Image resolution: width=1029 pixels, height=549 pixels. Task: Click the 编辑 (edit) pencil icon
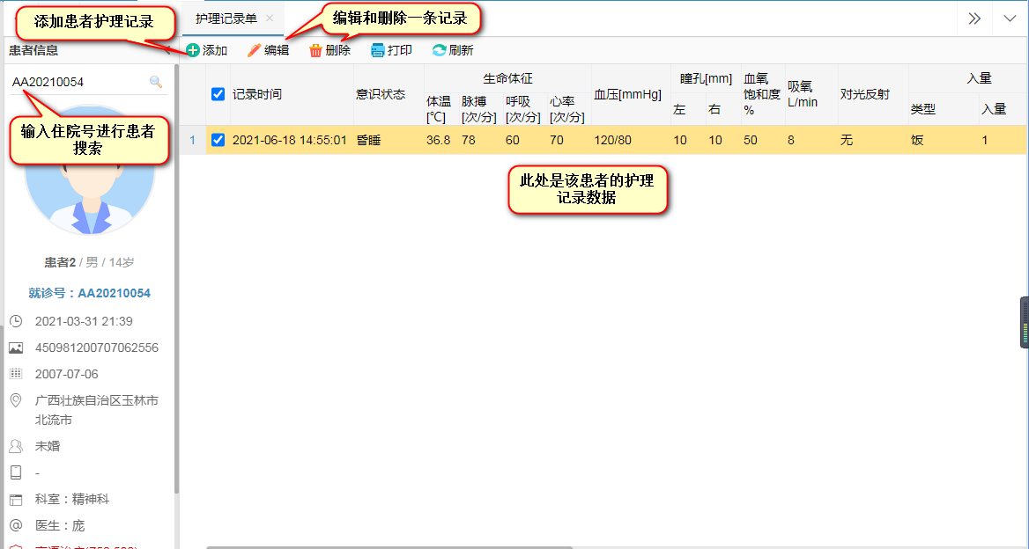tap(255, 51)
